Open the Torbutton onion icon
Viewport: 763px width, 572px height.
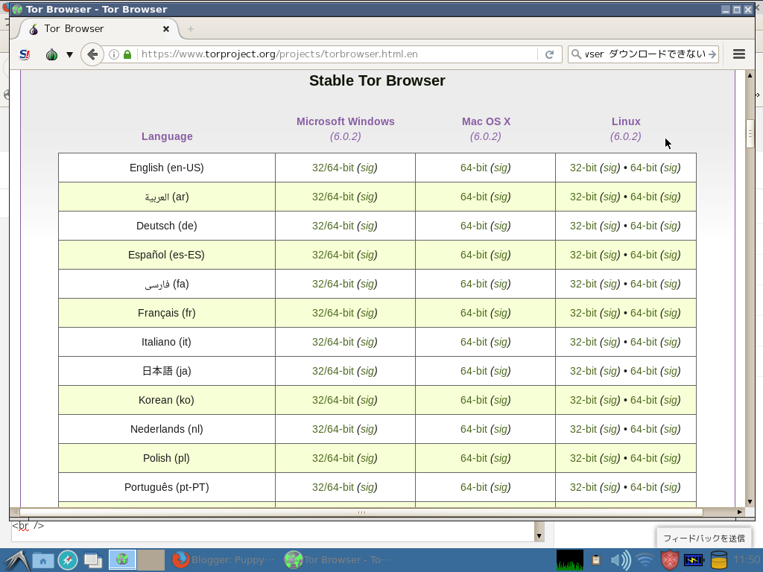click(51, 54)
